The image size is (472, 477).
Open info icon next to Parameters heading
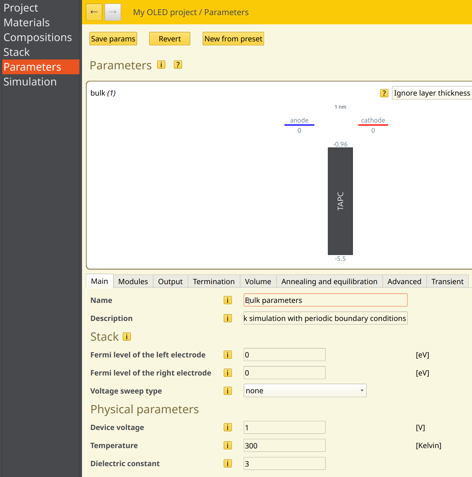[x=161, y=65]
